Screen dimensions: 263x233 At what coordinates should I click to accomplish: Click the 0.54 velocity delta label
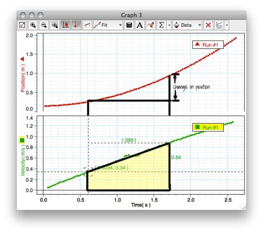click(176, 158)
